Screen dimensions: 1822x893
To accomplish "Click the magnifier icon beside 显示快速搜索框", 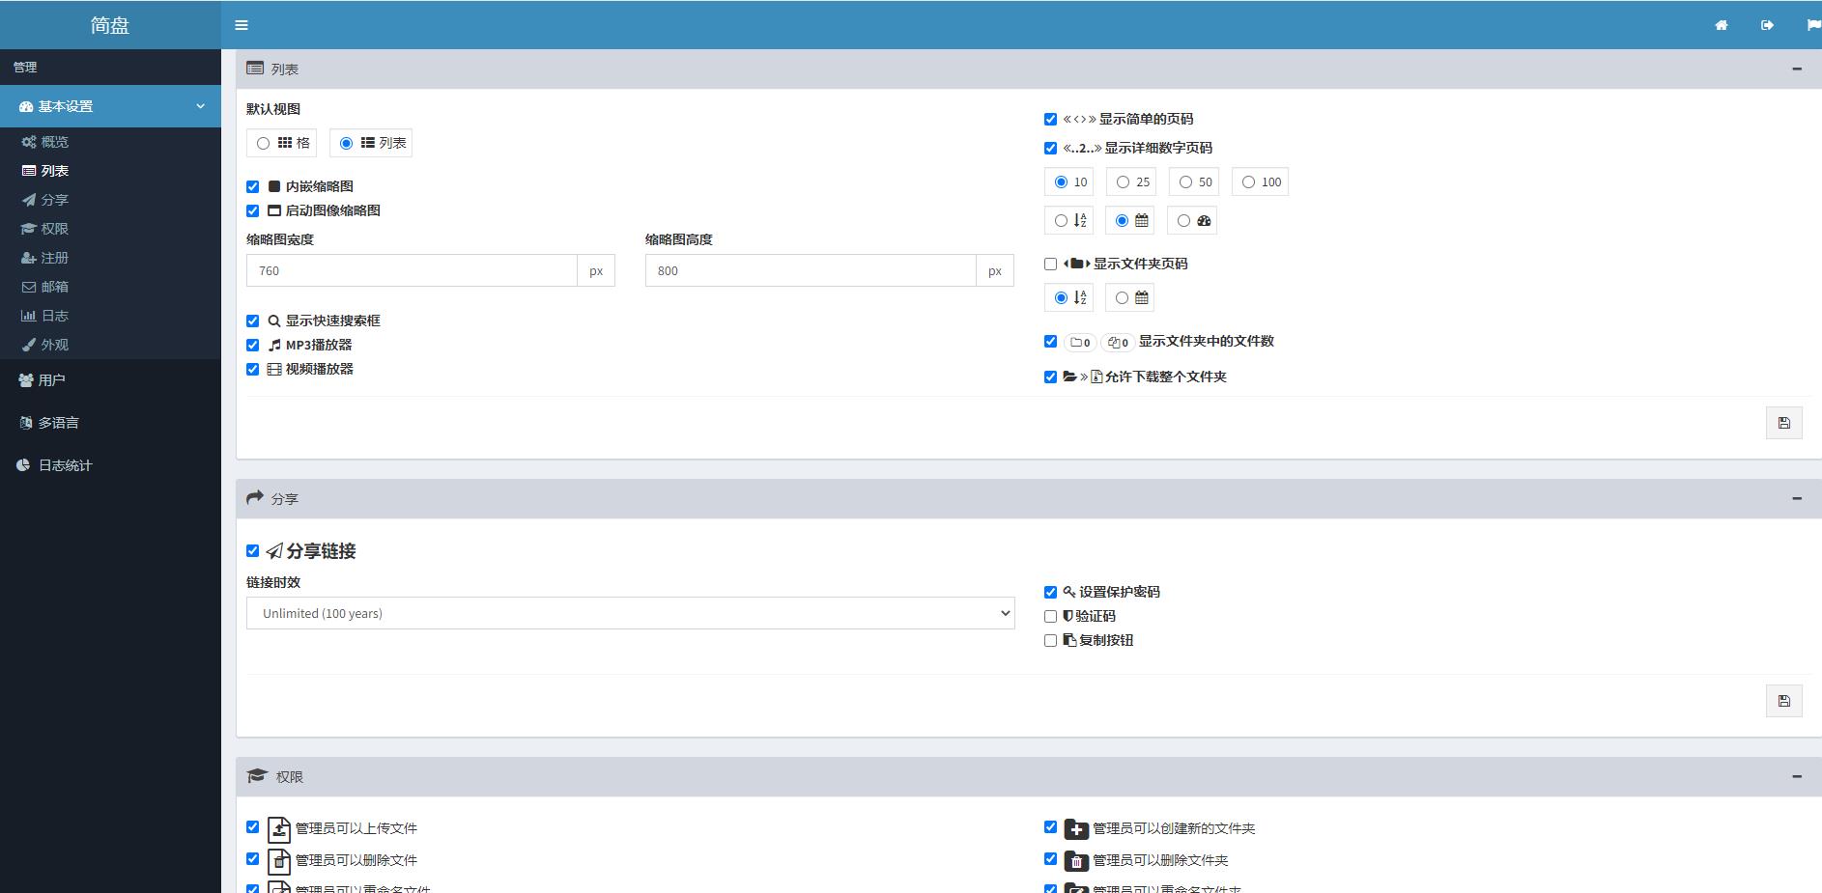I will (274, 321).
